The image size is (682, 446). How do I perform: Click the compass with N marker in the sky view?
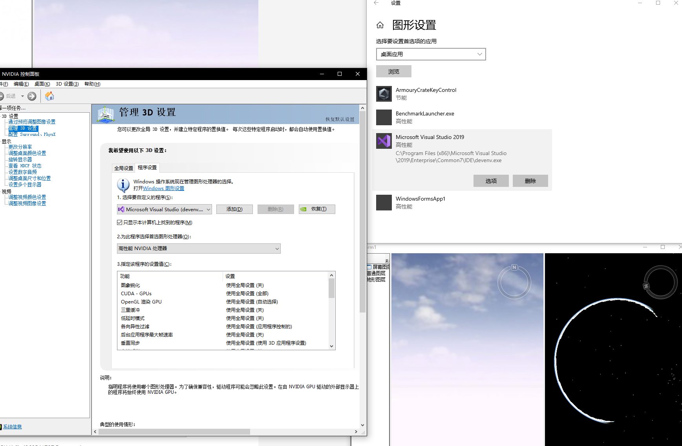point(514,281)
